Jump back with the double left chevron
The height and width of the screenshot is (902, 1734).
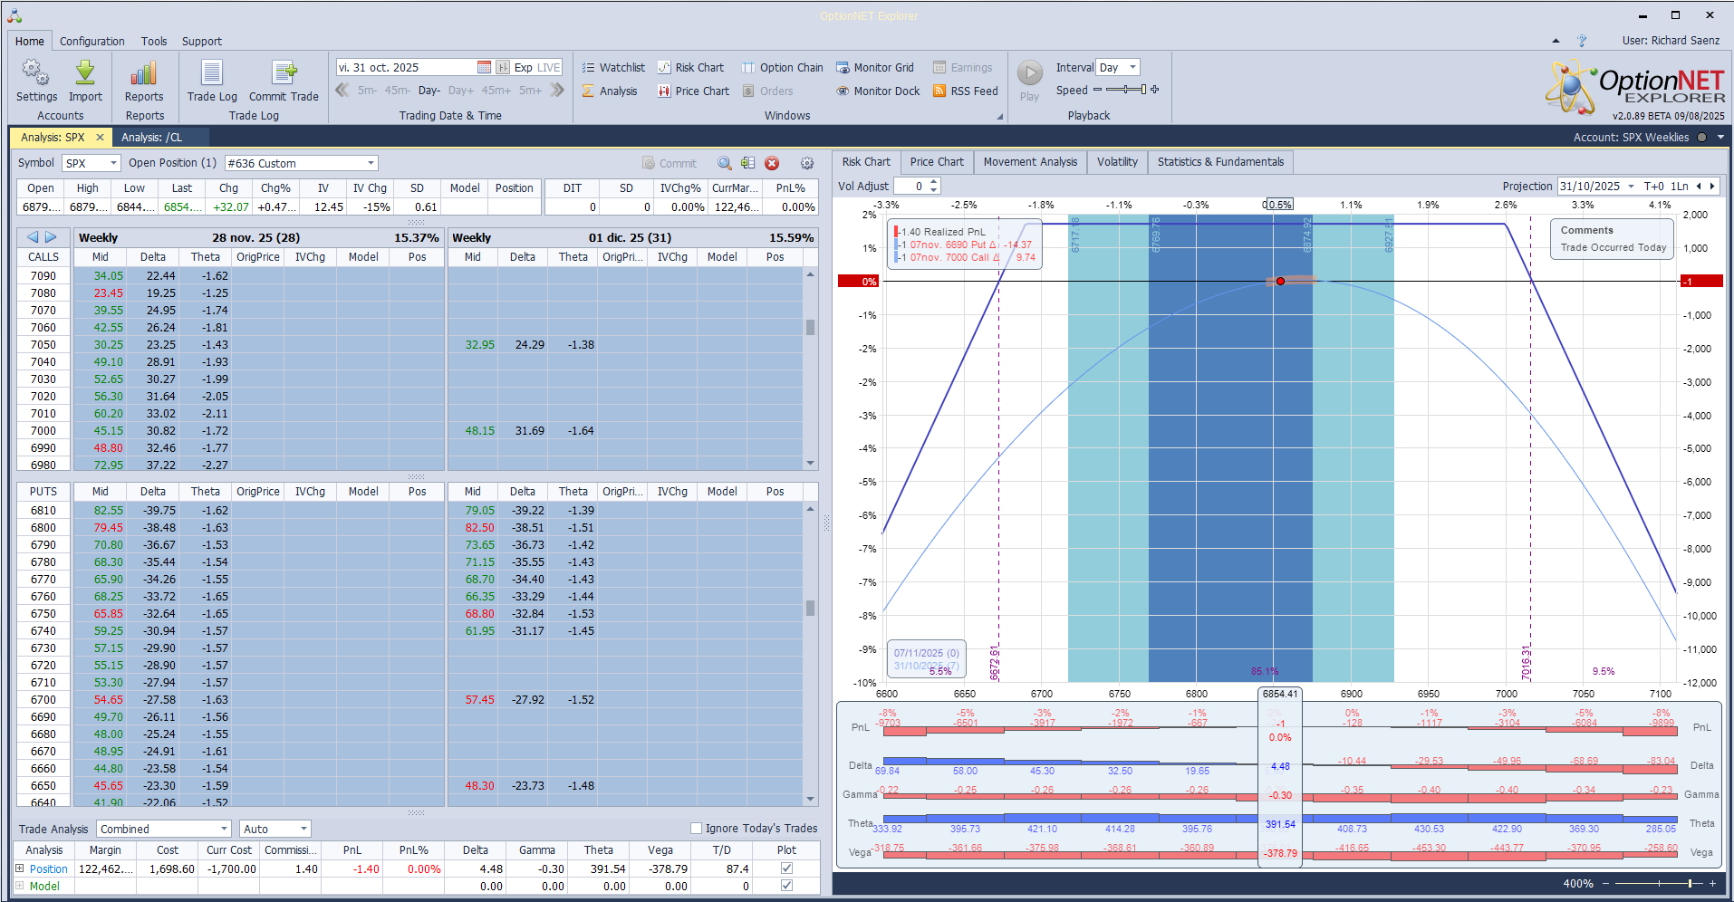pyautogui.click(x=342, y=90)
